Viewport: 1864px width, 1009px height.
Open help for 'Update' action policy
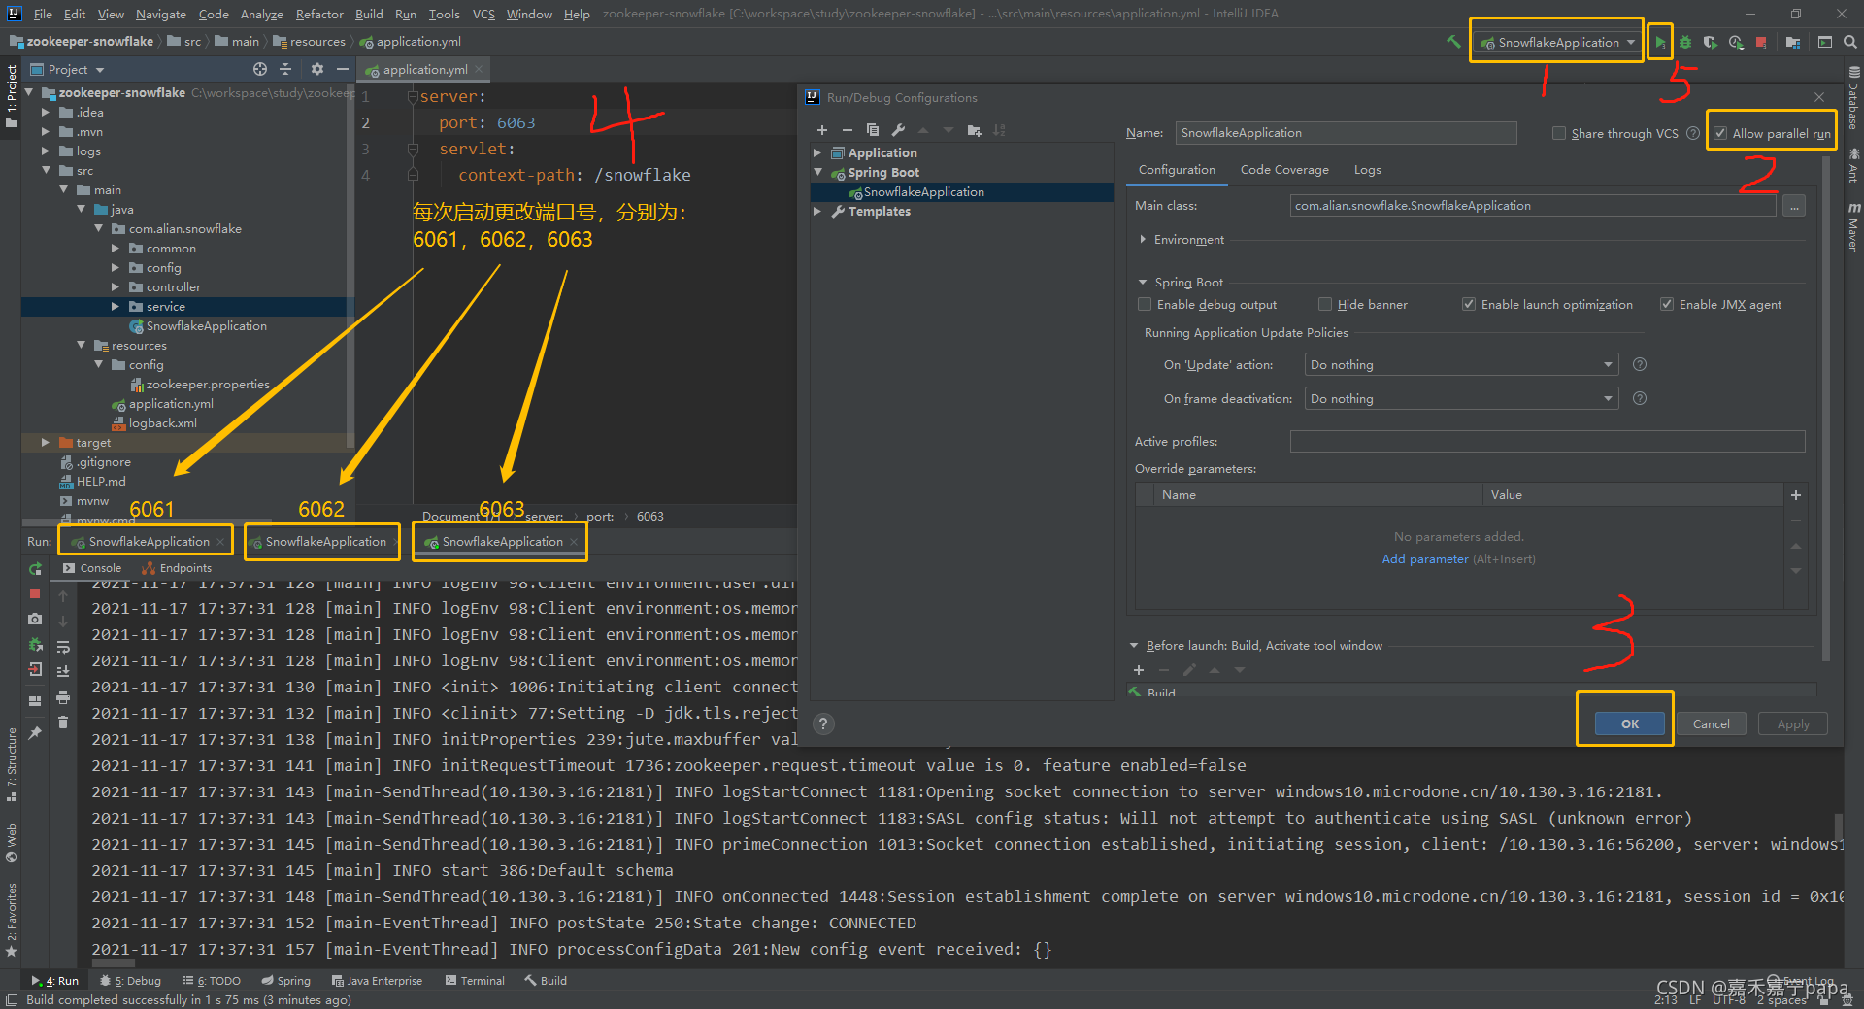pyautogui.click(x=1640, y=364)
